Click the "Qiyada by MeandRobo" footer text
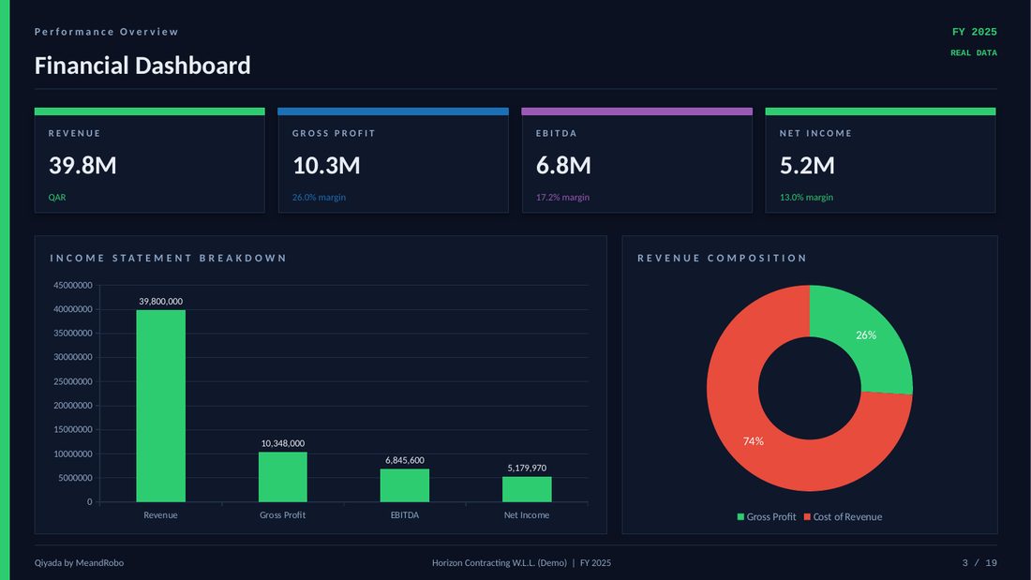The width and height of the screenshot is (1031, 580). click(x=79, y=563)
